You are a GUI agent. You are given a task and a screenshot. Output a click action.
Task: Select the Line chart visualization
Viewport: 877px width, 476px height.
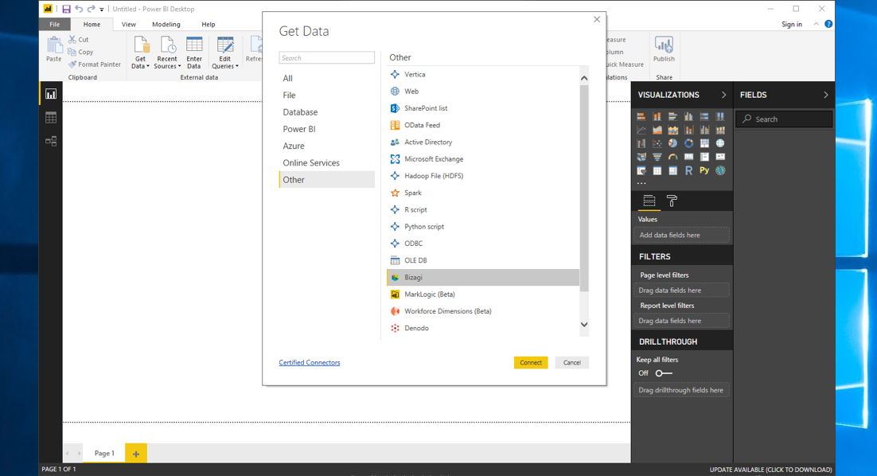tap(641, 130)
